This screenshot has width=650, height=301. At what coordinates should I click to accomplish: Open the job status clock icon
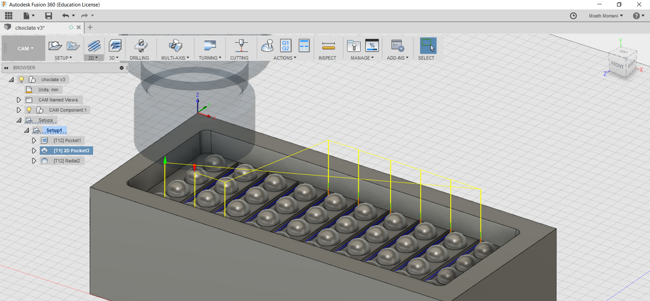click(x=574, y=16)
